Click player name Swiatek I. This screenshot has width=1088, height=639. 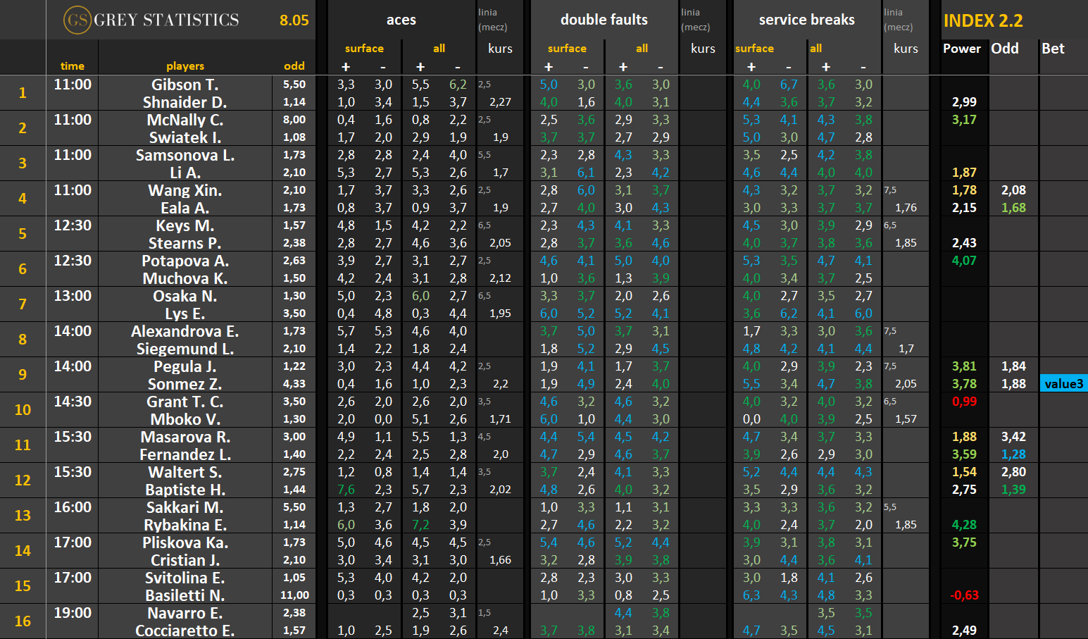coord(185,137)
